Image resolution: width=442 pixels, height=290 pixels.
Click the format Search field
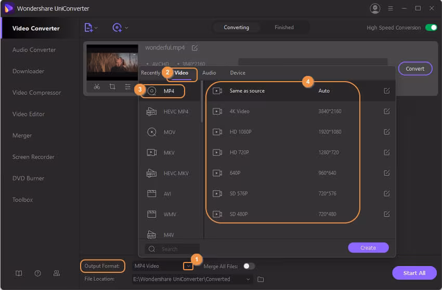point(172,249)
